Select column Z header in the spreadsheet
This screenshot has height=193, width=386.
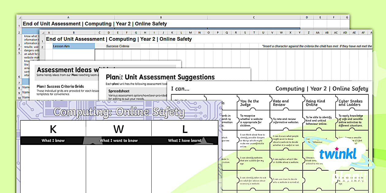[308, 32]
